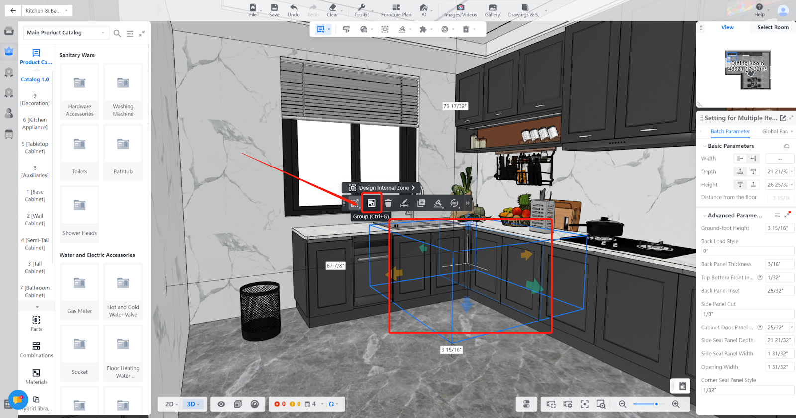Switch to the View tab
This screenshot has width=796, height=418.
coord(727,27)
